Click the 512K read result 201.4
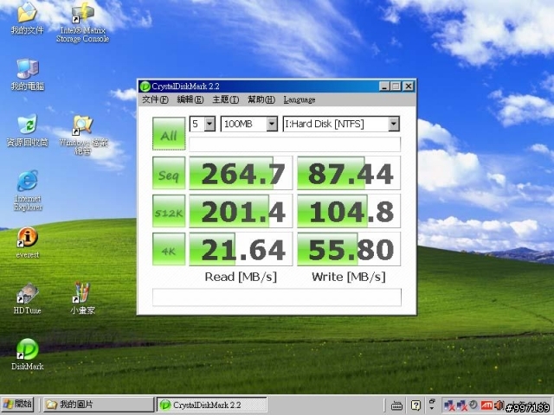The image size is (554, 415). point(241,211)
